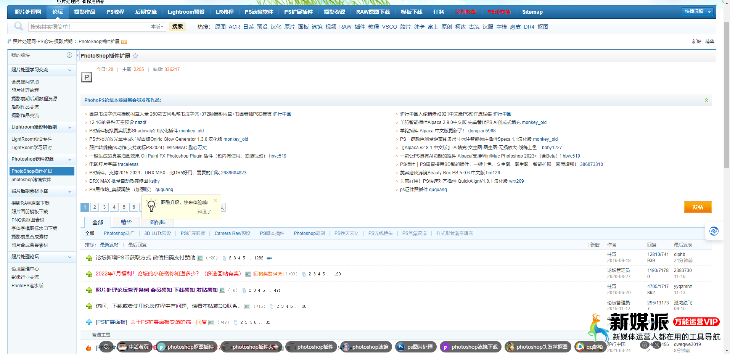Click the search icon in the bottom floating bar
The image size is (730, 354).
pos(106,347)
